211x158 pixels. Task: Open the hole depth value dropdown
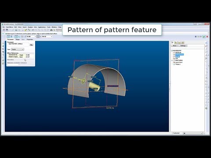click(x=51, y=36)
